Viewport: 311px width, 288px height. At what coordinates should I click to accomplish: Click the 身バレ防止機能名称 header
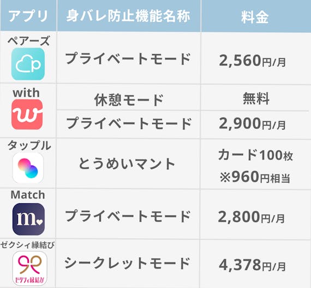coord(128,16)
